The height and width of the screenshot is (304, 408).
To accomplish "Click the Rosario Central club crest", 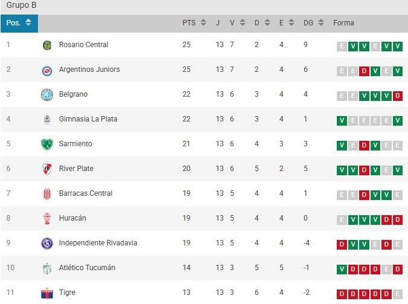I will pyautogui.click(x=47, y=45).
